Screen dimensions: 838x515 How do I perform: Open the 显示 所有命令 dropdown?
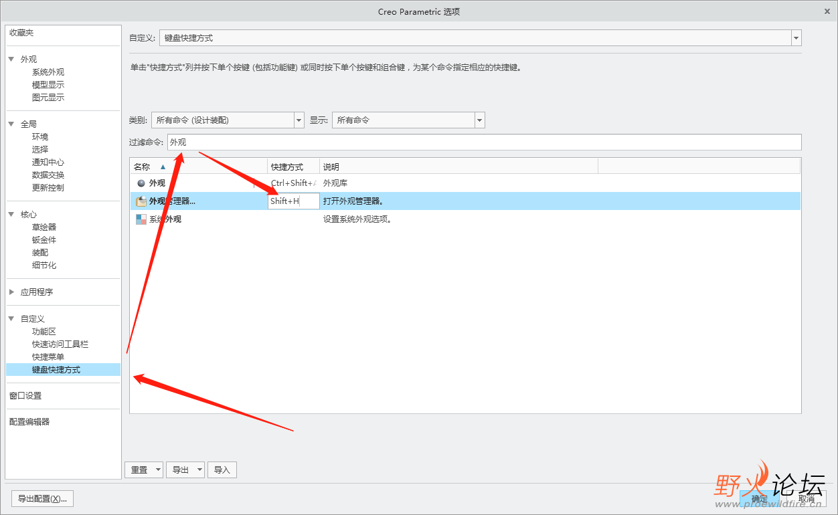[x=479, y=120]
